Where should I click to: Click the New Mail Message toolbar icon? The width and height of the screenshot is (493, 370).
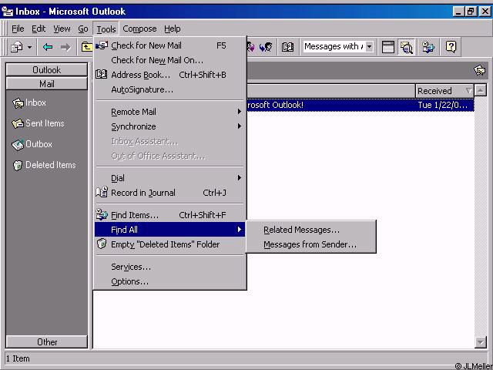pyautogui.click(x=17, y=47)
